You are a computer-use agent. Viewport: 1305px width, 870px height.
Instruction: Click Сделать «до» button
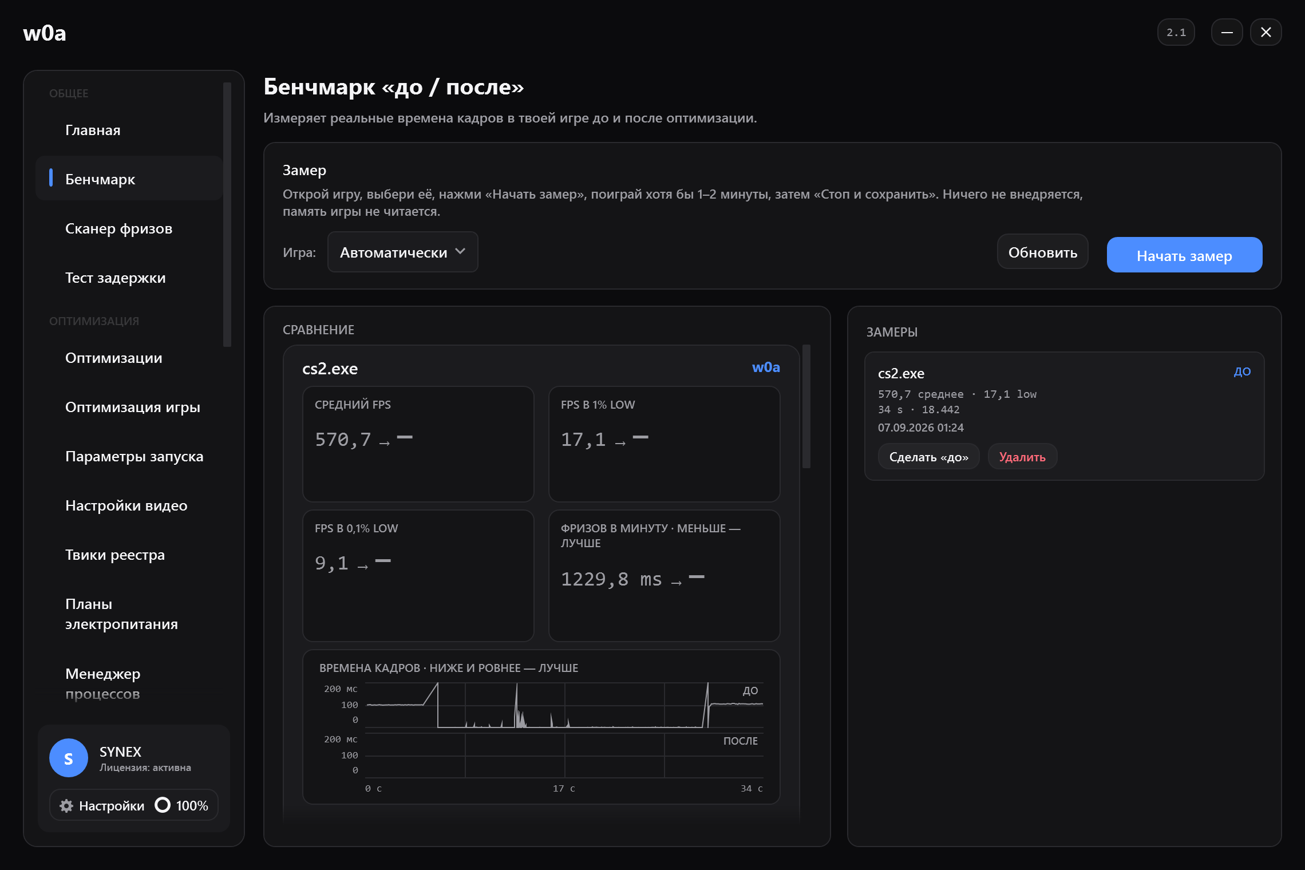[928, 457]
